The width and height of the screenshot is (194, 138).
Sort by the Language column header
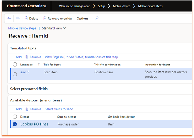tap(27, 65)
